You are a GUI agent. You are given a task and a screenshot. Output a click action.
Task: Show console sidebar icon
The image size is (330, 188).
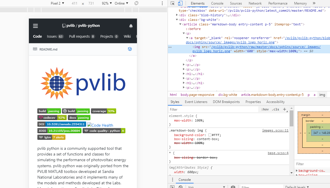172,187
